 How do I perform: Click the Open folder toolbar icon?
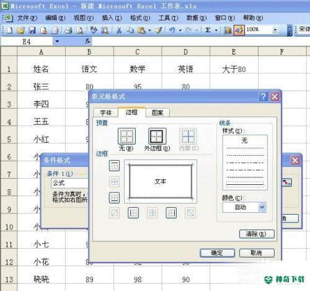20,30
